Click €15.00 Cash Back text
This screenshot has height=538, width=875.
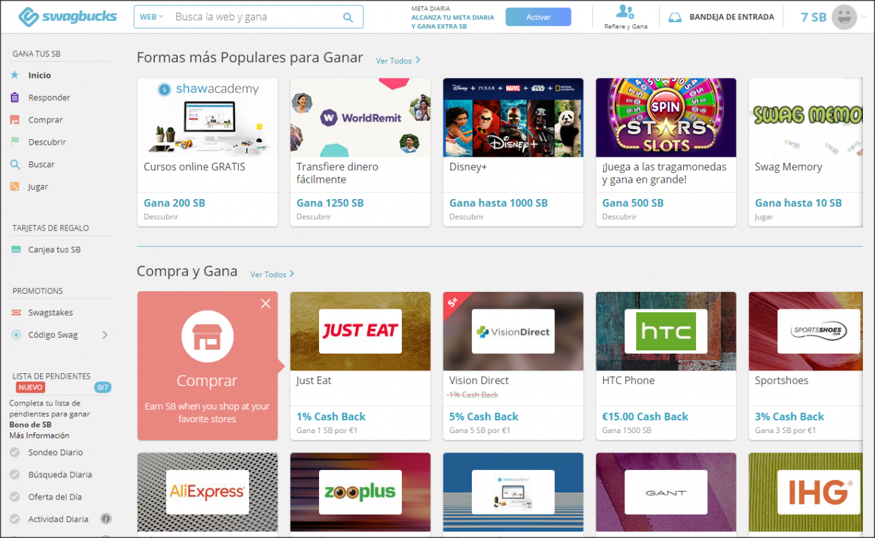[645, 416]
